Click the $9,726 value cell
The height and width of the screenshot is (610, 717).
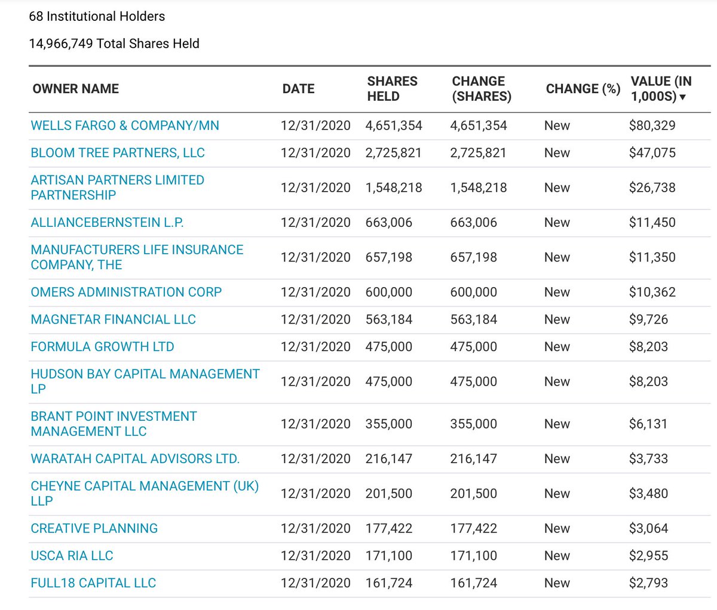tap(649, 319)
